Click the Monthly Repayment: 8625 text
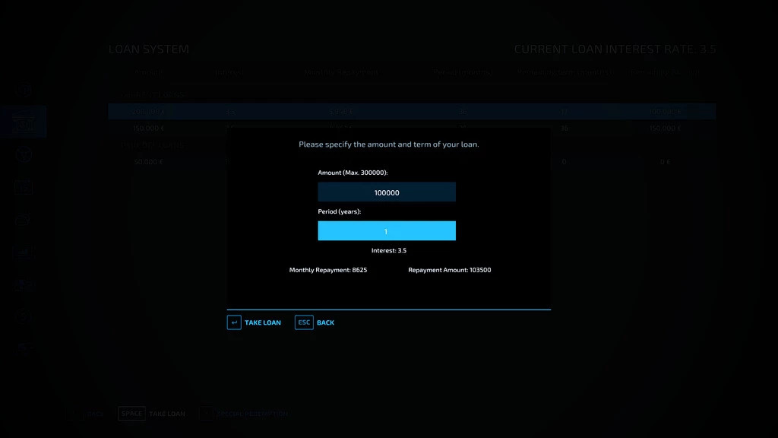 point(328,270)
